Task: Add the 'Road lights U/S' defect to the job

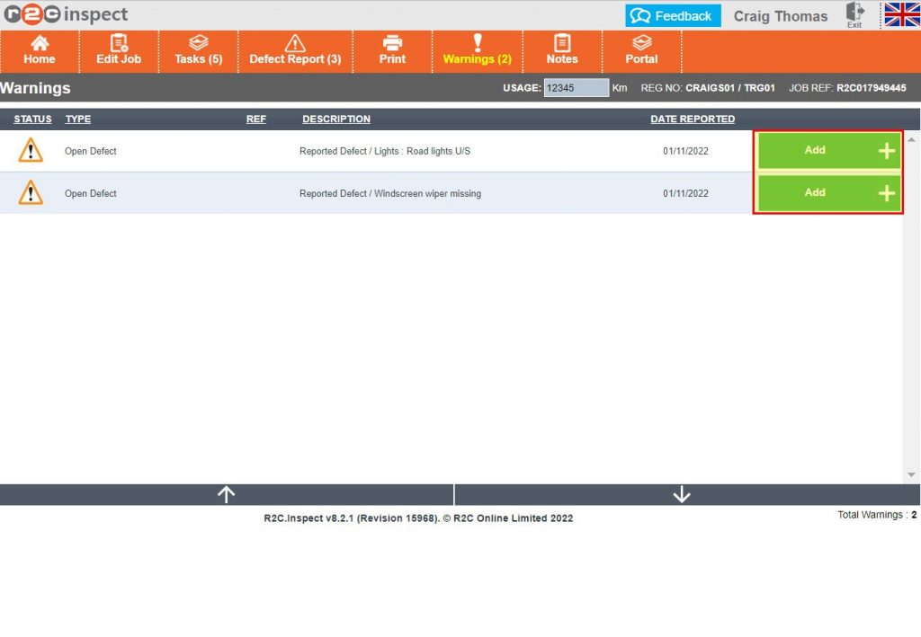Action: click(827, 150)
